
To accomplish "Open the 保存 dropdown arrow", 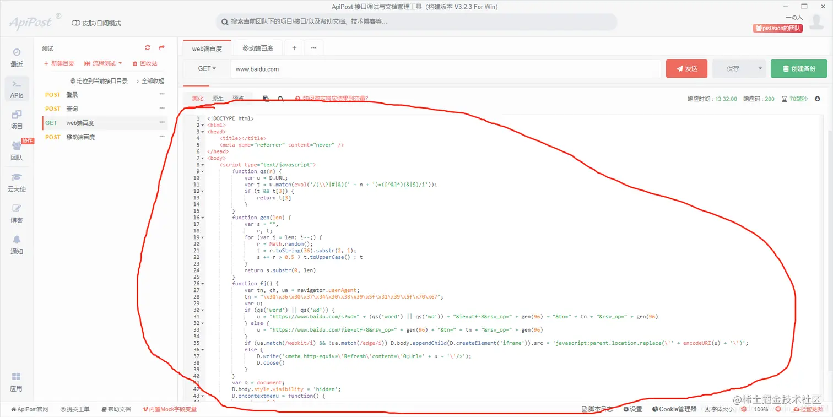I will (760, 69).
